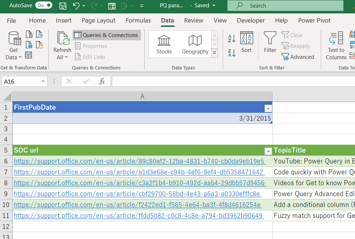355x239 pixels.
Task: Open the custom Sort dialog
Action: pyautogui.click(x=247, y=42)
